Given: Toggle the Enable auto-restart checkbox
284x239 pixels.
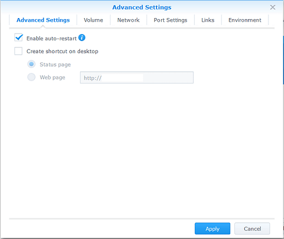Looking at the screenshot, I should tap(19, 38).
